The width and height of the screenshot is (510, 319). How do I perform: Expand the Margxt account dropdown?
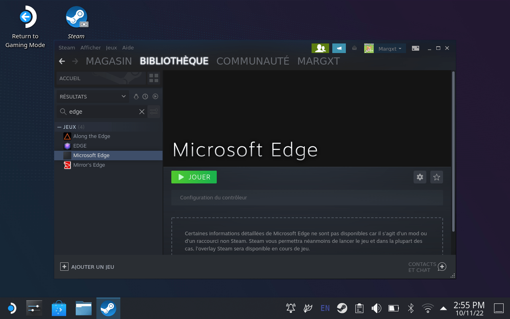(390, 48)
